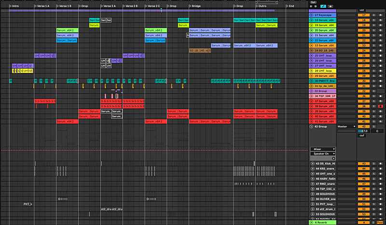
Task: Open the Speaker On automation control dropdown
Action: point(322,154)
